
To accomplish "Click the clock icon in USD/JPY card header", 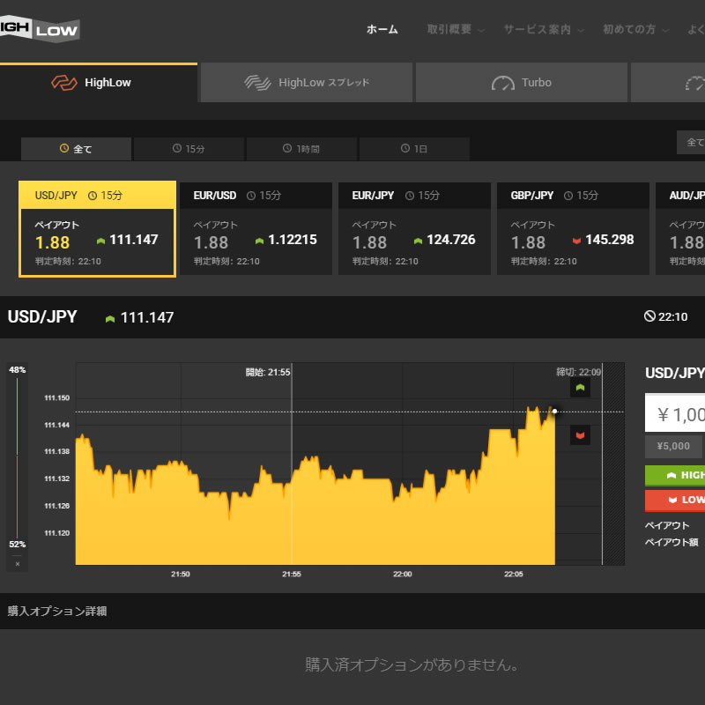I will (x=93, y=196).
